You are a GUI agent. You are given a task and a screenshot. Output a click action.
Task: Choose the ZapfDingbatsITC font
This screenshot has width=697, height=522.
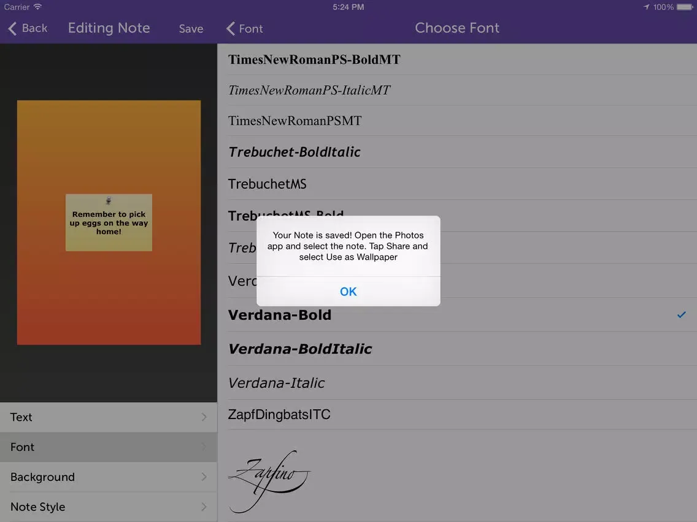pyautogui.click(x=457, y=415)
